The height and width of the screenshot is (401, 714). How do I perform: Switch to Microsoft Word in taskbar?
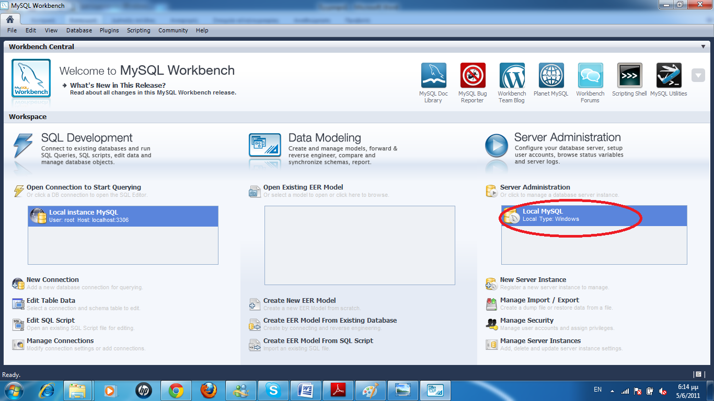click(305, 391)
